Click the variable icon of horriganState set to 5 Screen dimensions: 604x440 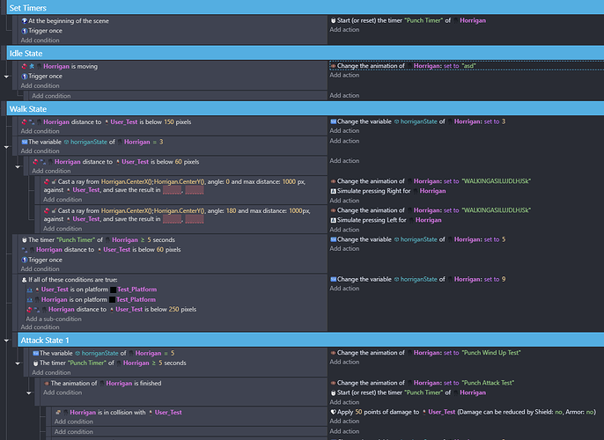(x=333, y=239)
